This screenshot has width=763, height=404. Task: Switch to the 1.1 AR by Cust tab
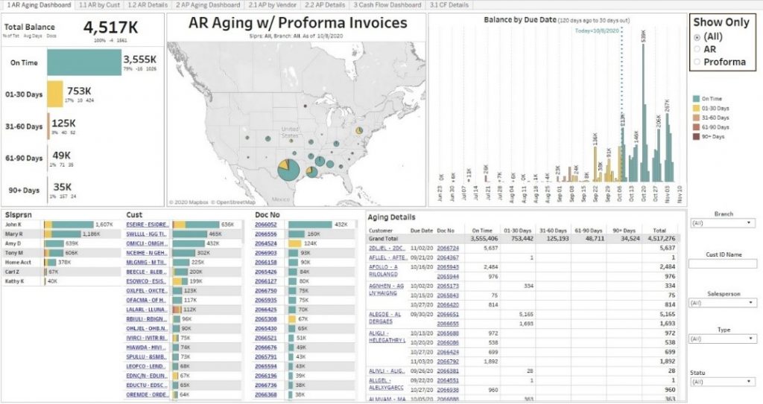[x=98, y=4]
